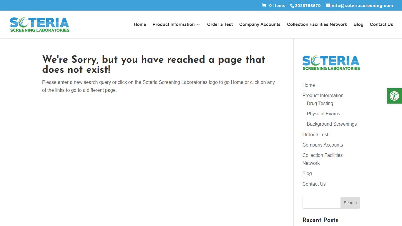The image size is (402, 226).
Task: Click the 0 Items cart link
Action: point(277,6)
